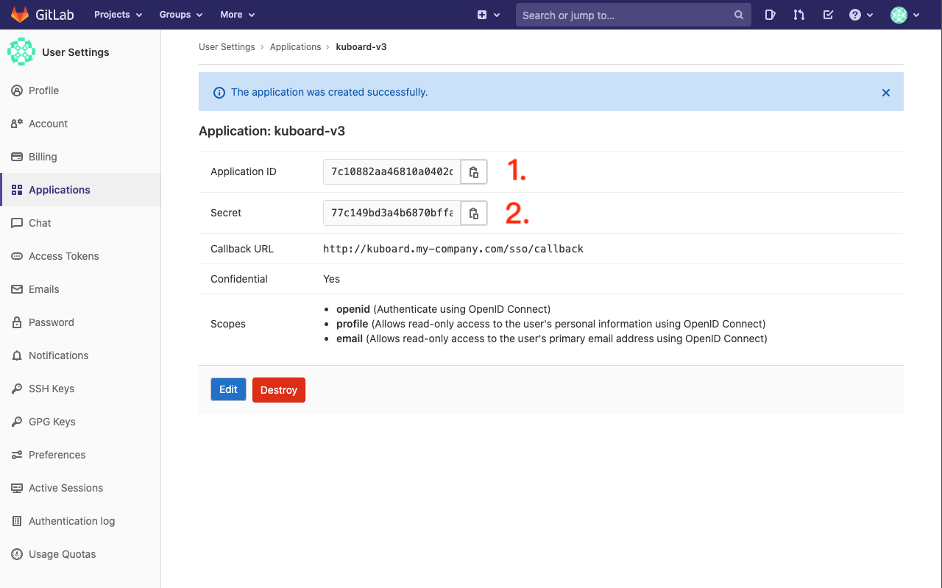
Task: Expand the Projects dropdown menu
Action: [118, 15]
